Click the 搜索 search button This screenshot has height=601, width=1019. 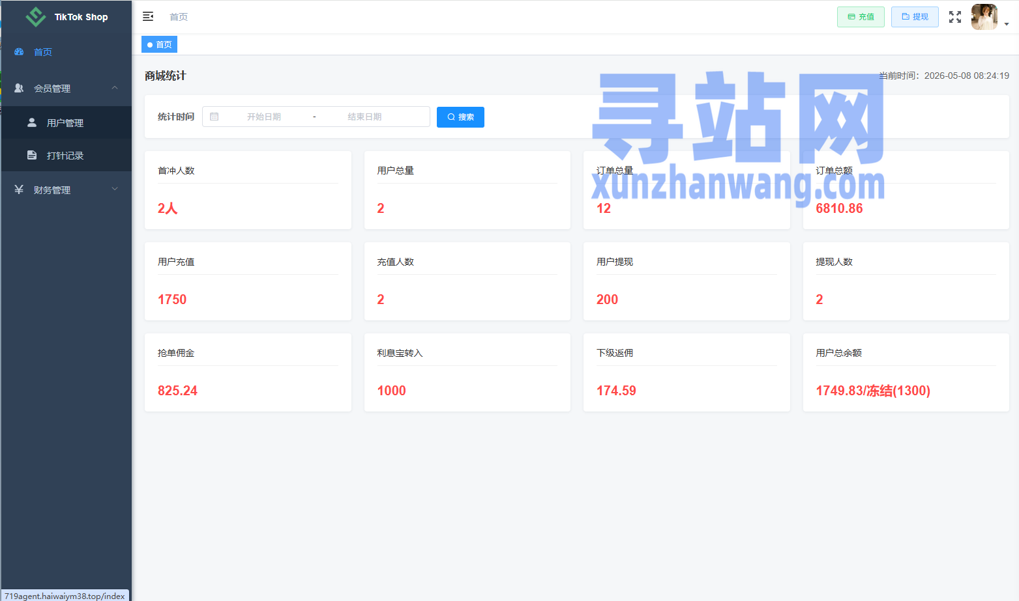tap(460, 117)
